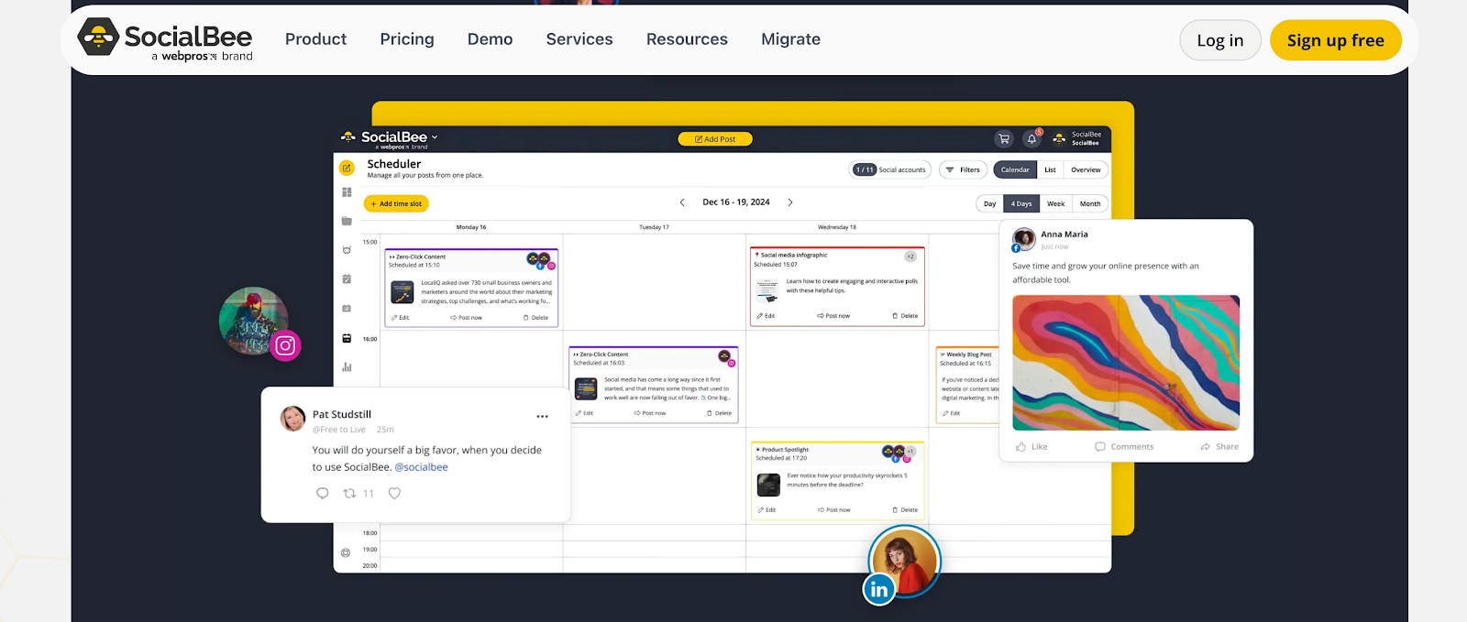Go to next dates with right chevron

tap(790, 202)
